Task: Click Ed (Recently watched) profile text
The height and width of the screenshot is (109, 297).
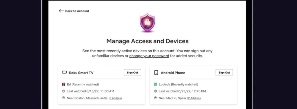Action: [x=83, y=85]
